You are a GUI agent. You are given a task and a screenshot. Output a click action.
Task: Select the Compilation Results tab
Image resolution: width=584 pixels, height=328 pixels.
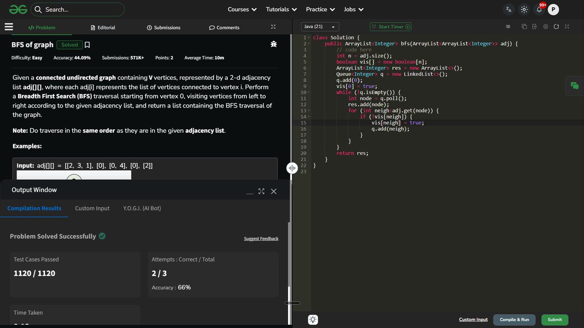(35, 208)
